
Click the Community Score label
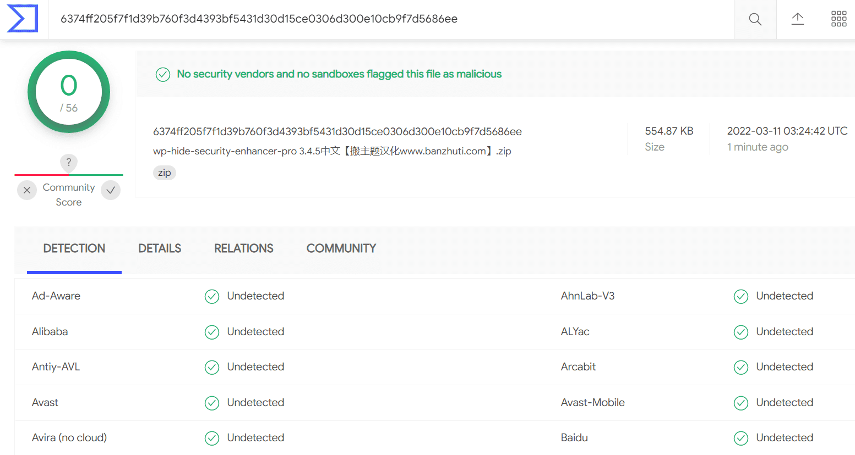coord(69,195)
